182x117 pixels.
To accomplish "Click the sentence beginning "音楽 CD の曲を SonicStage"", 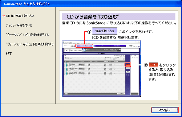I will 119,23.
